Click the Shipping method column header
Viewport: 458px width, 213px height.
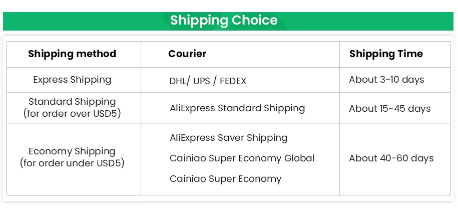tap(72, 54)
